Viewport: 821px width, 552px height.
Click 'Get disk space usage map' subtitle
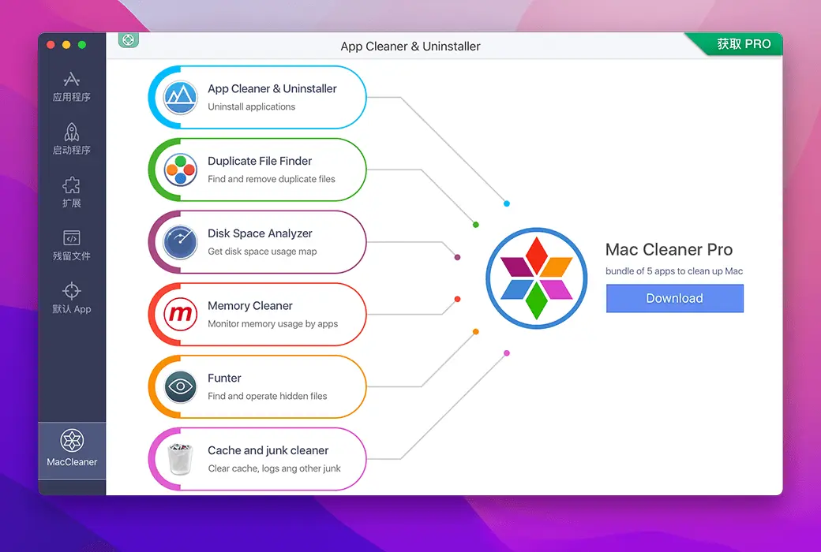coord(262,251)
